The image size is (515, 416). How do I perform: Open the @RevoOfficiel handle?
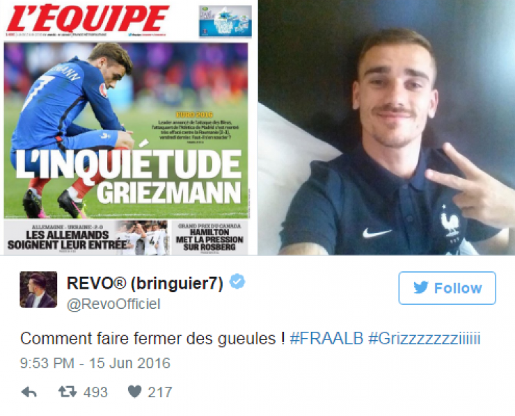(x=113, y=304)
